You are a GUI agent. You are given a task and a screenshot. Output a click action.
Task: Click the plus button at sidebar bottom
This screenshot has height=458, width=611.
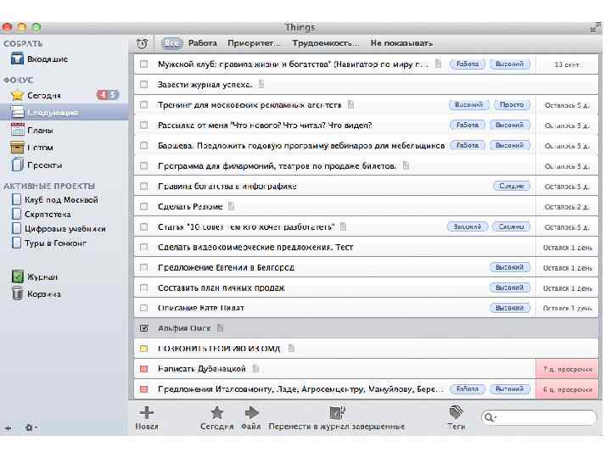[x=8, y=428]
